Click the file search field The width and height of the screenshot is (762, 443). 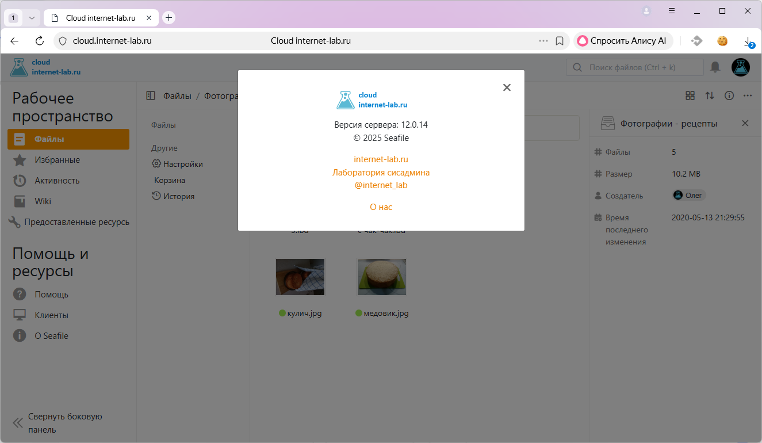(635, 67)
